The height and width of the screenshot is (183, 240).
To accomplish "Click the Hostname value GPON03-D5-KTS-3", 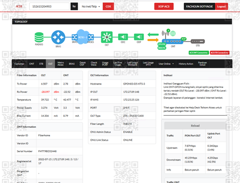I will [134, 84].
